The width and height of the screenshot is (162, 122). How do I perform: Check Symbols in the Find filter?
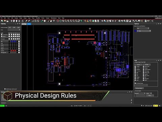[135, 69]
